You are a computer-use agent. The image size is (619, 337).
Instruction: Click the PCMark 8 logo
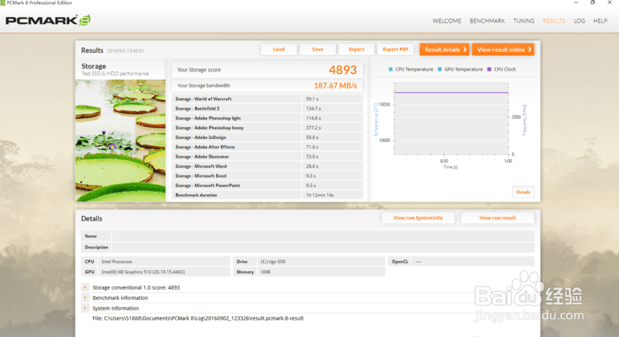[48, 20]
